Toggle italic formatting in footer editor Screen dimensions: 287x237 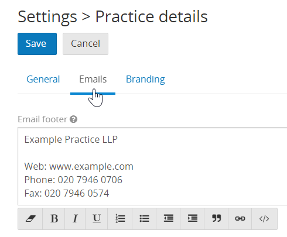point(75,219)
